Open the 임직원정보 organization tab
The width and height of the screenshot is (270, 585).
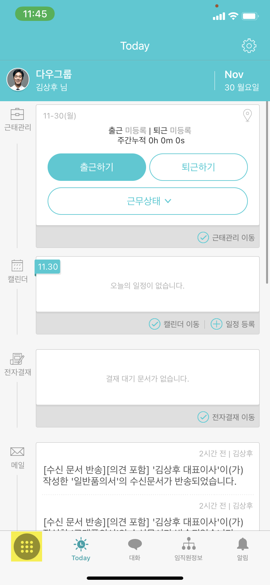[188, 548]
